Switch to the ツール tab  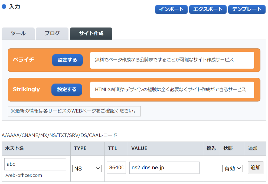pyautogui.click(x=18, y=34)
